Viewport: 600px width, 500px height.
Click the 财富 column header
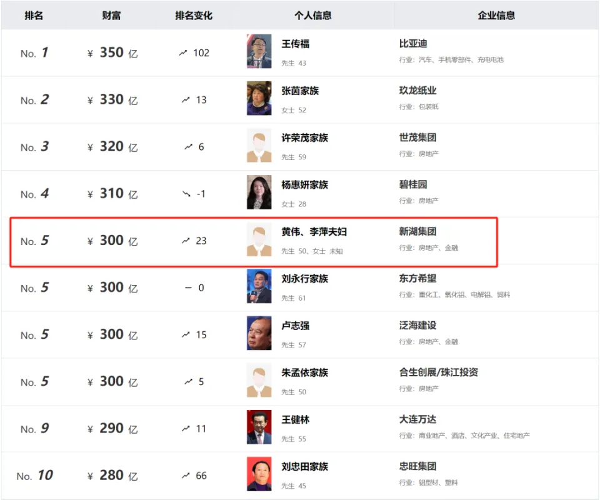point(111,16)
